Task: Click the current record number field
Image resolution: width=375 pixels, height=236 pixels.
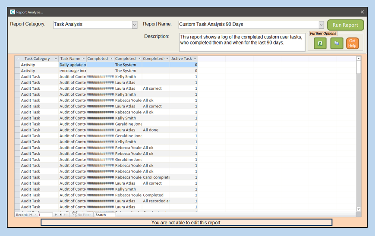Action: click(45, 214)
